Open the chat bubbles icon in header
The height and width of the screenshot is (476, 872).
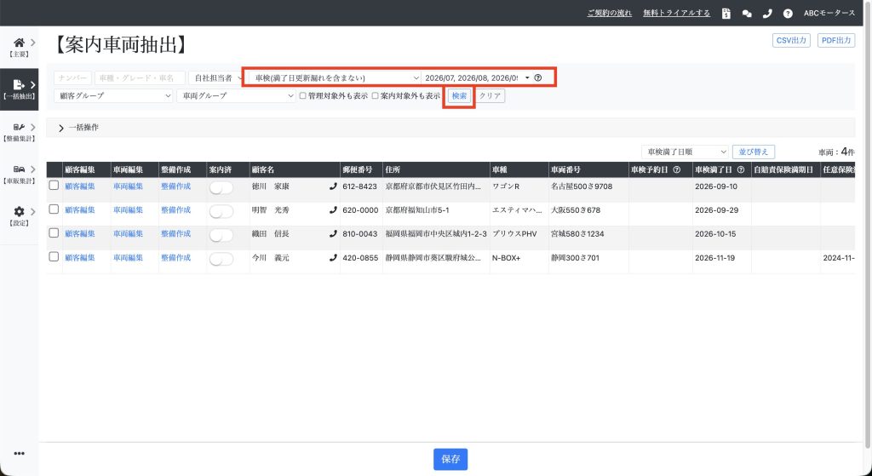coord(747,14)
